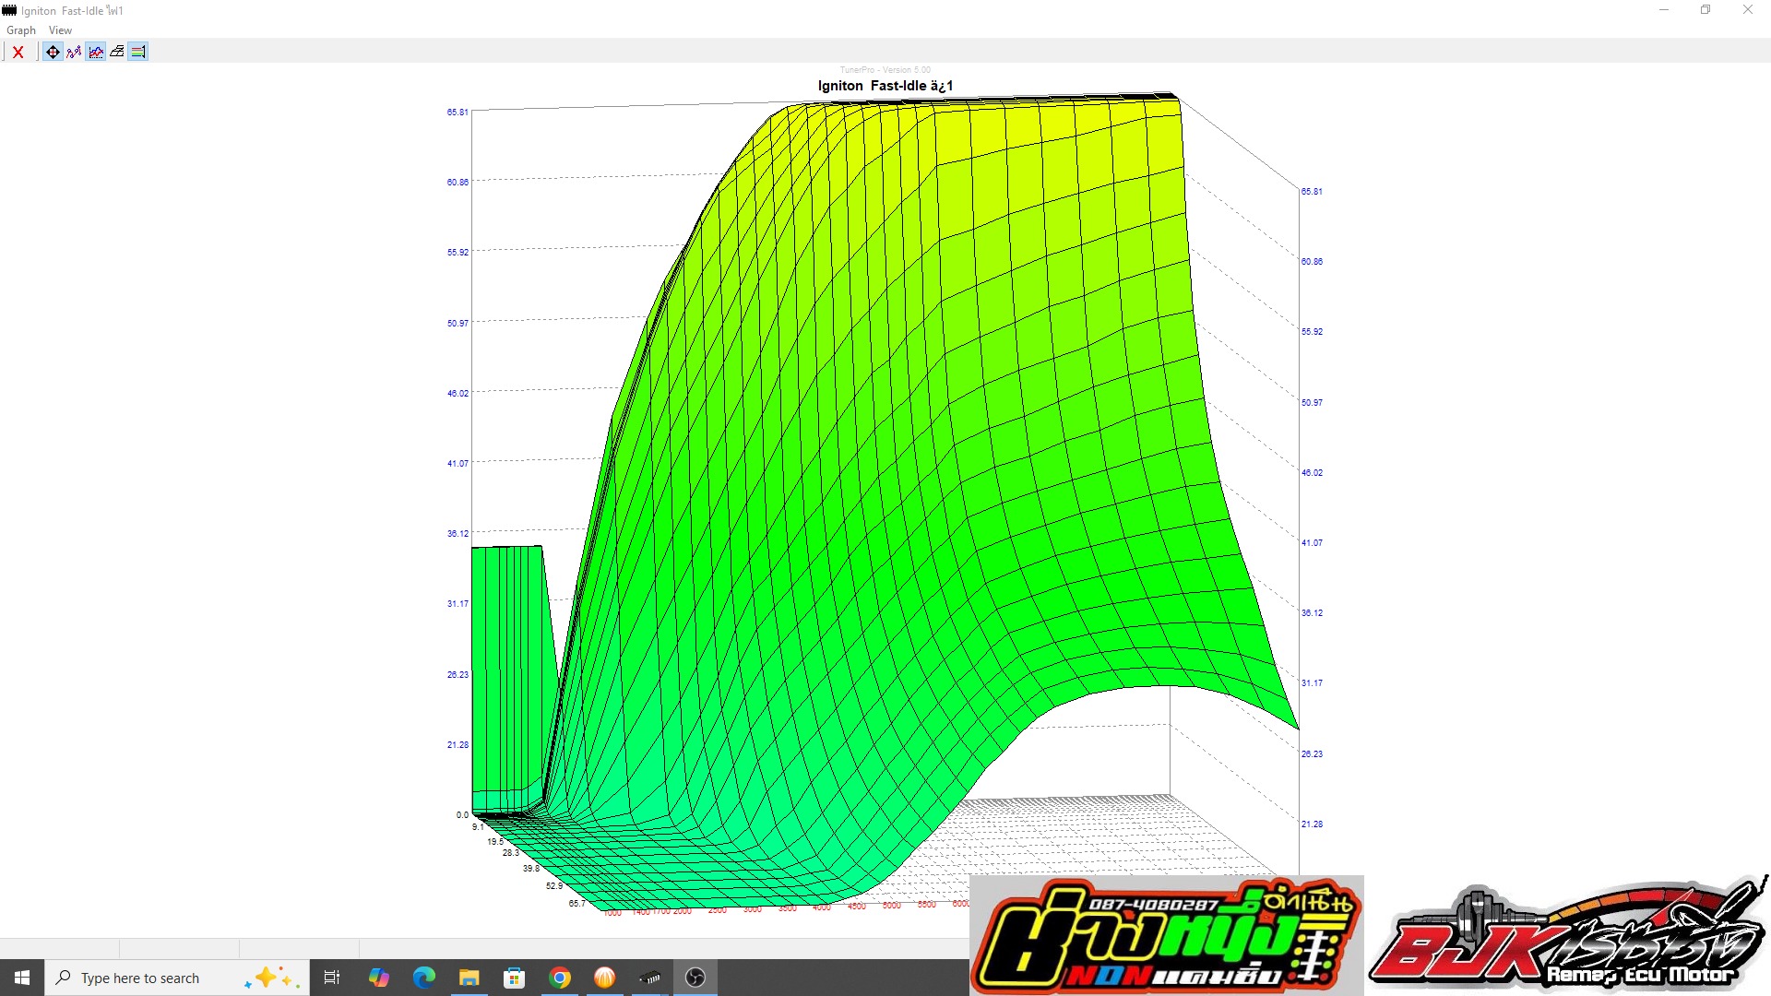Launch Copilot from the taskbar
The image size is (1771, 996).
tap(378, 978)
